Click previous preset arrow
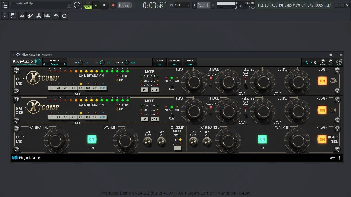Screen dimensions: 351x197 (44, 64)
